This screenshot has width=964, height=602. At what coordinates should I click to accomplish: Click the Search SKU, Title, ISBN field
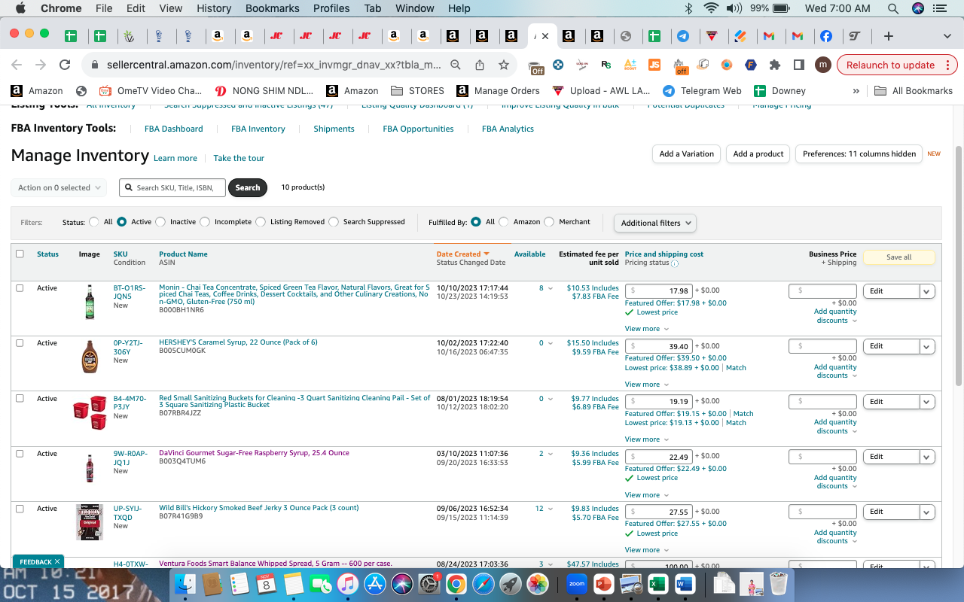point(172,188)
